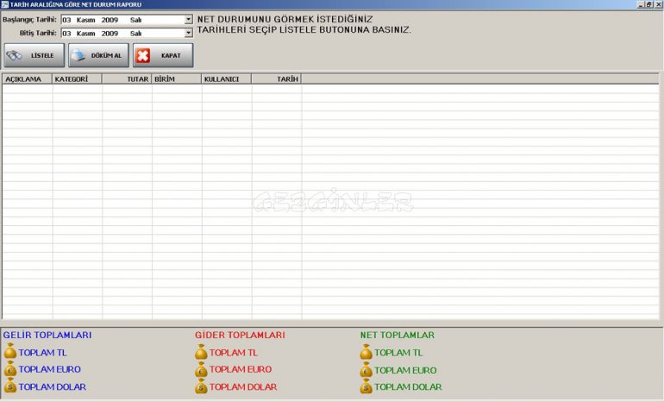Open the Bitiş Tarihi date dropdown arrow
The height and width of the screenshot is (402, 664).
[x=189, y=33]
